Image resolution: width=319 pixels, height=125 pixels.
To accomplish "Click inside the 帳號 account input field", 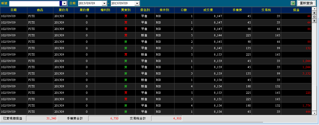I will (x=35, y=3).
